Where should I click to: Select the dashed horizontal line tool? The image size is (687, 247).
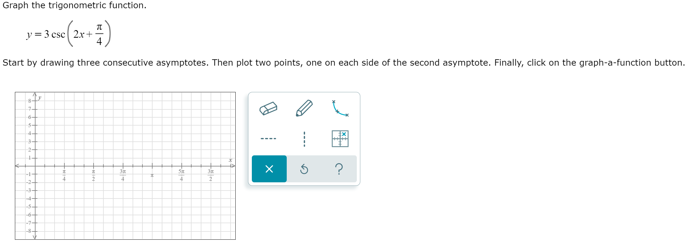click(269, 138)
